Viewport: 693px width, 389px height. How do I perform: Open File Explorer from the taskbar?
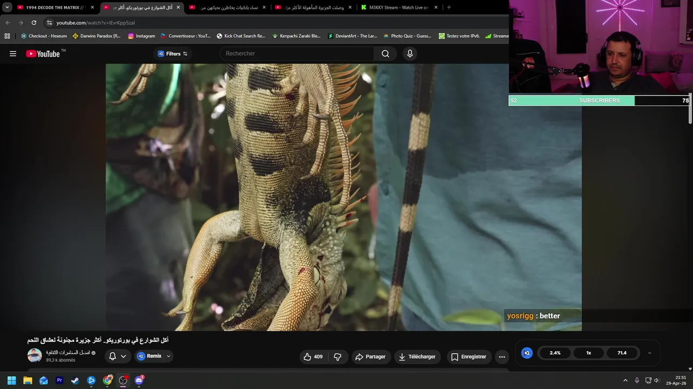28,380
